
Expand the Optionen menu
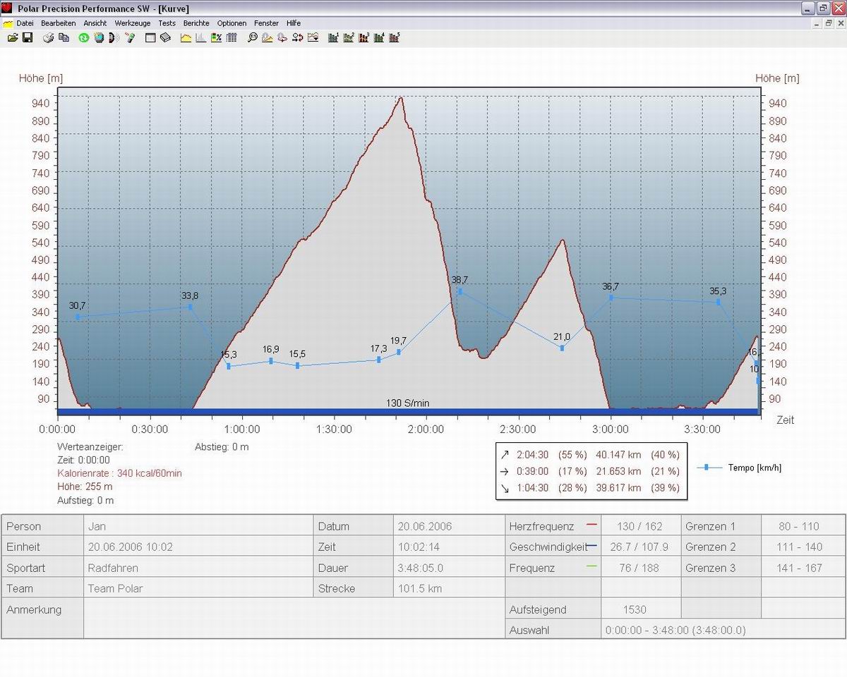coord(232,23)
